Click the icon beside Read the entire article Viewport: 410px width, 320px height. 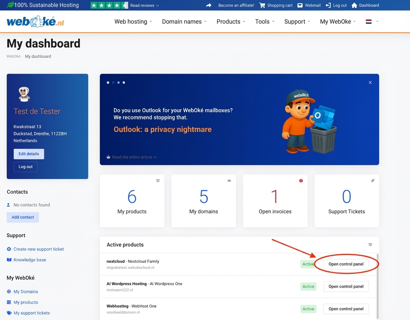(x=108, y=157)
